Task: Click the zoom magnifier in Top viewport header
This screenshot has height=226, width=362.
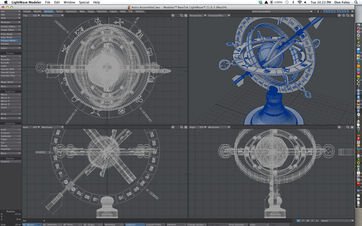Action: tap(182, 16)
